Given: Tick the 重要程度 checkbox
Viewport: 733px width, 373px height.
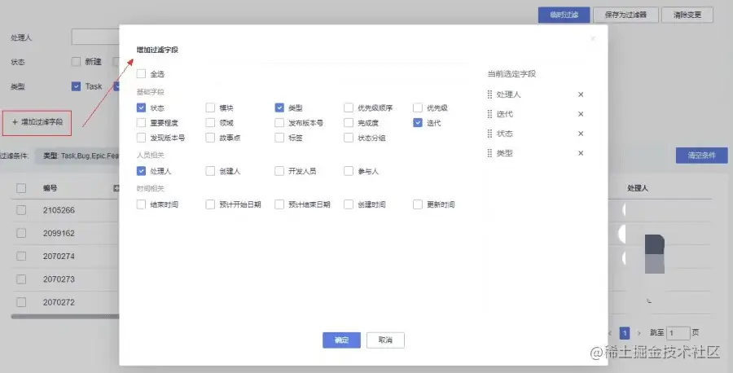Looking at the screenshot, I should pos(141,123).
